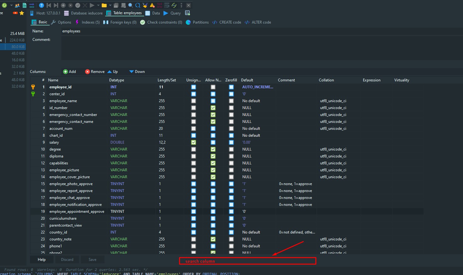Open the Database: ieducore tab

point(83,13)
